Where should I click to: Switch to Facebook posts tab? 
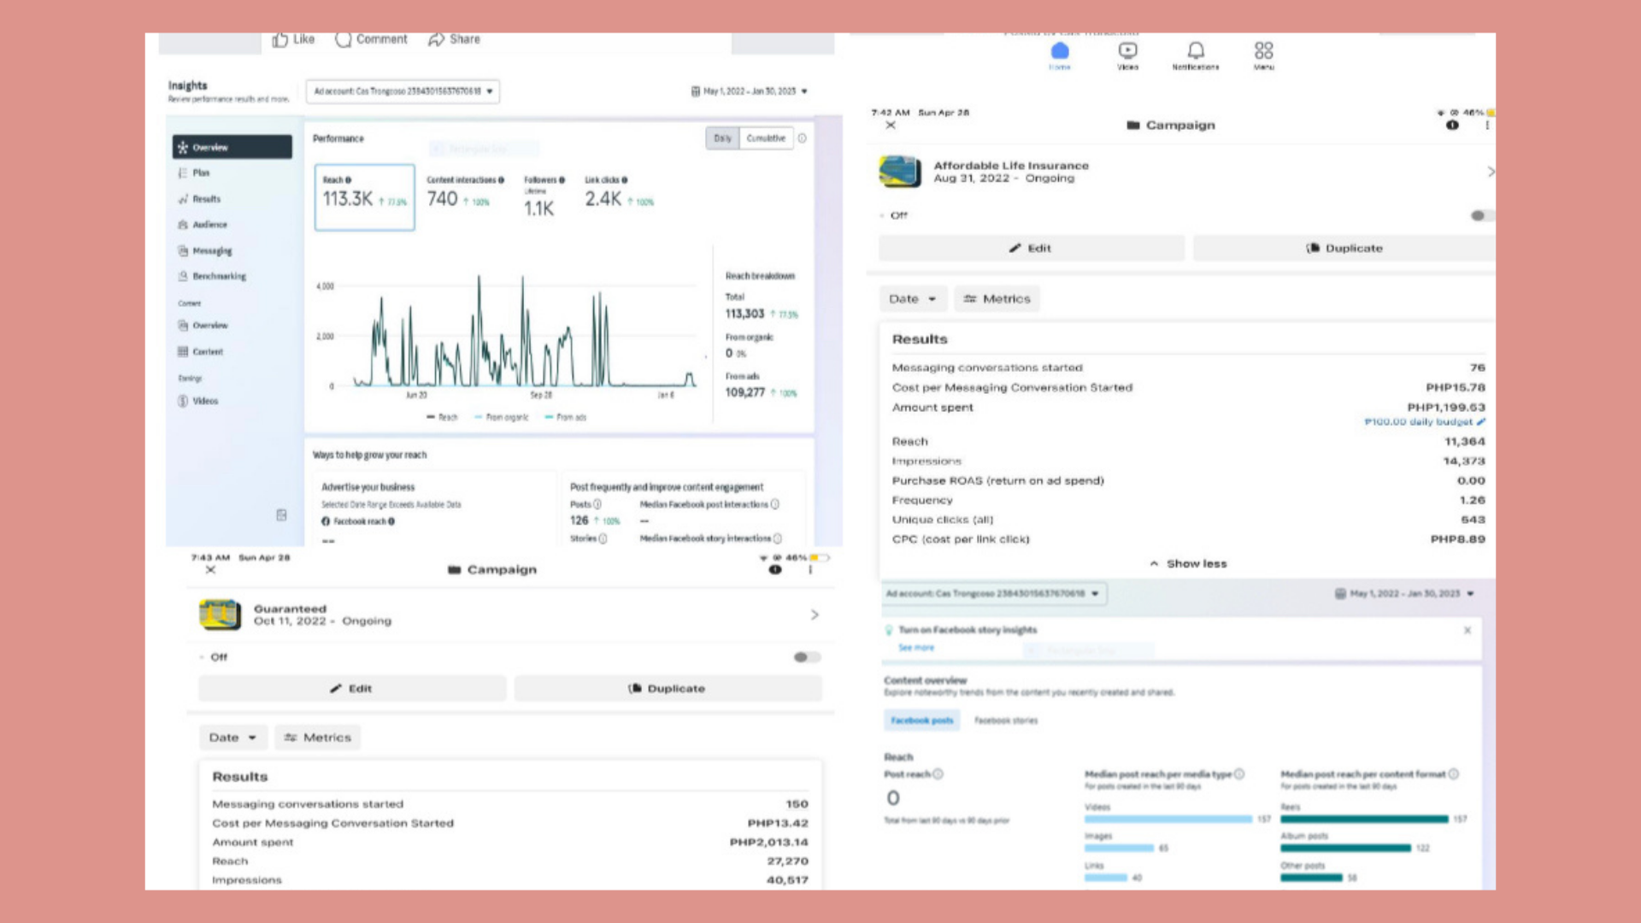pyautogui.click(x=921, y=720)
